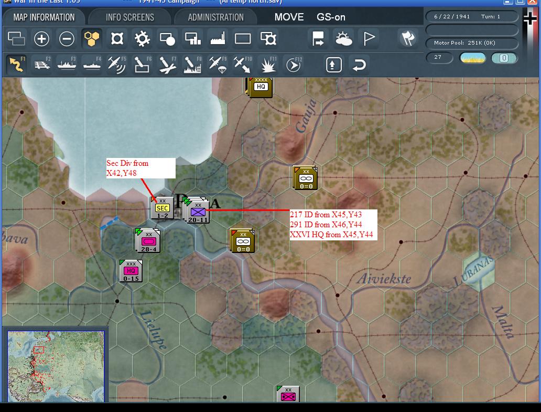Click the empty status field under date
The height and width of the screenshot is (412, 541).
click(x=472, y=30)
